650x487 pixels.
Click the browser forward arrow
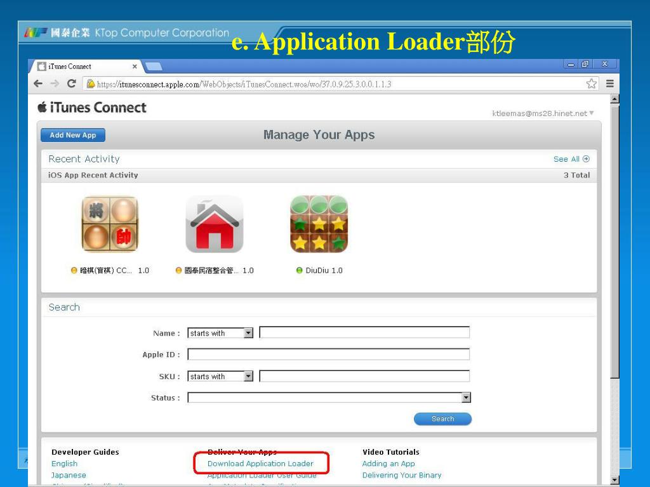55,84
